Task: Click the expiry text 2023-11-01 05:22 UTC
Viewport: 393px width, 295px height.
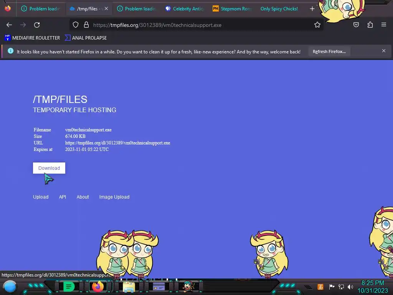Action: (x=87, y=149)
